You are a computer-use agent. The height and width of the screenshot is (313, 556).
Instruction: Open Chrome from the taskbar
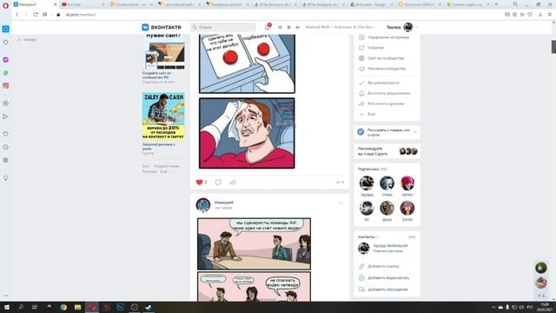[63, 307]
